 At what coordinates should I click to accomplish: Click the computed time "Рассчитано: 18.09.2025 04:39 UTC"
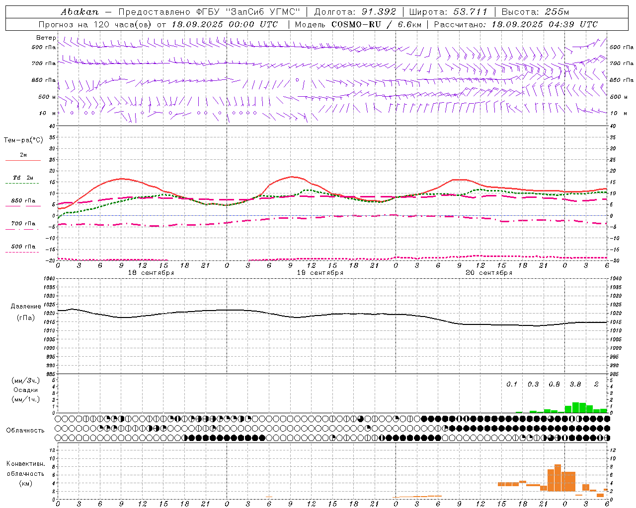516,24
